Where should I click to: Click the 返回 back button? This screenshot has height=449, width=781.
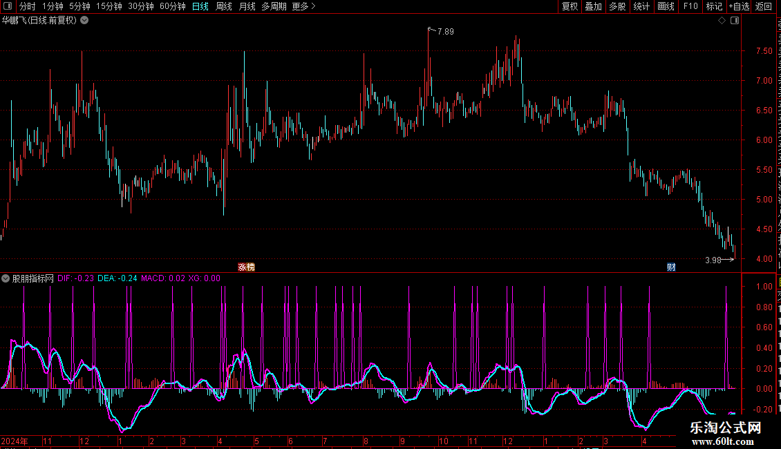click(764, 6)
